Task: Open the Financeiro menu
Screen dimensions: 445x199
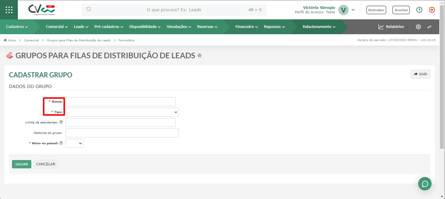Action: 246,27
